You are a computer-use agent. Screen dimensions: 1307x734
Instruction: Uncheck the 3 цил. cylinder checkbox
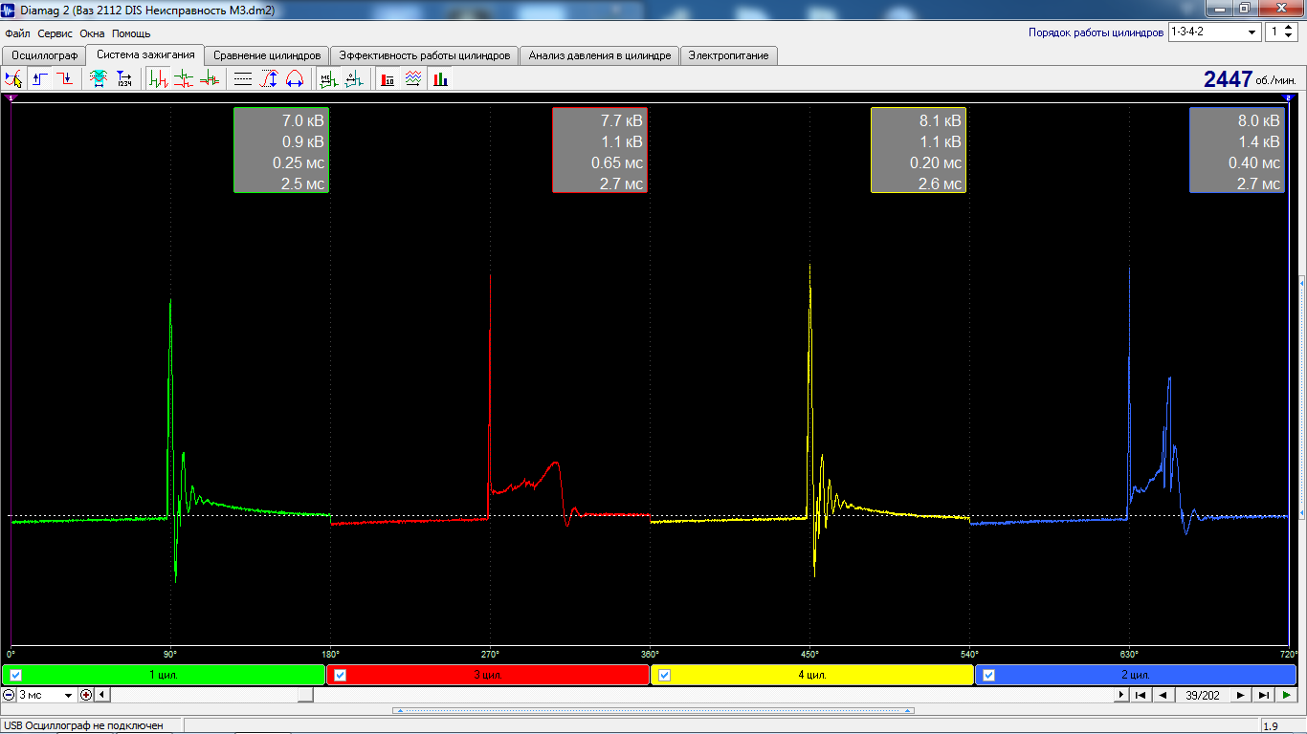pos(341,675)
